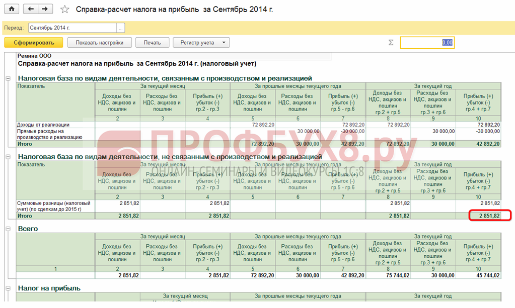The height and width of the screenshot is (308, 515).
Task: Collapse the Налог на прибыль section
Action: (8, 288)
